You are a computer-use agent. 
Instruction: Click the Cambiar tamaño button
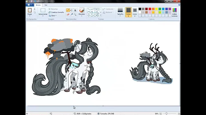(x=56, y=12)
